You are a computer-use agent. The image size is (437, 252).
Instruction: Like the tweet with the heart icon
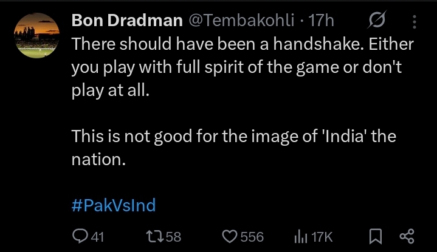pyautogui.click(x=229, y=236)
